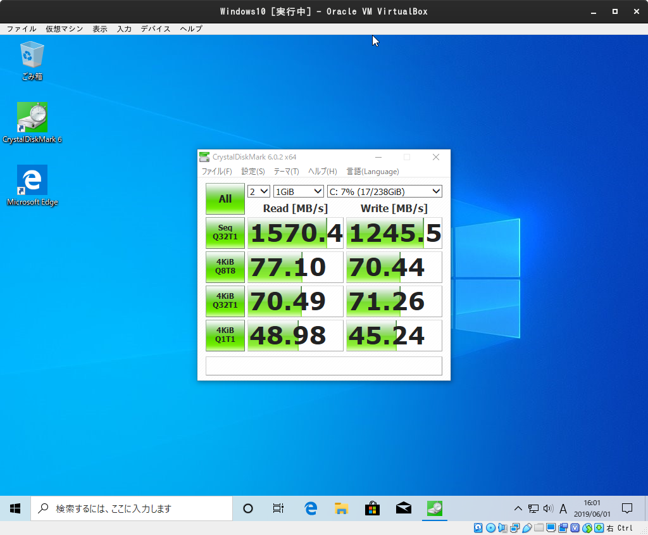Open CrystalDiskMark 設定(S) menu
This screenshot has width=648, height=535.
(253, 171)
